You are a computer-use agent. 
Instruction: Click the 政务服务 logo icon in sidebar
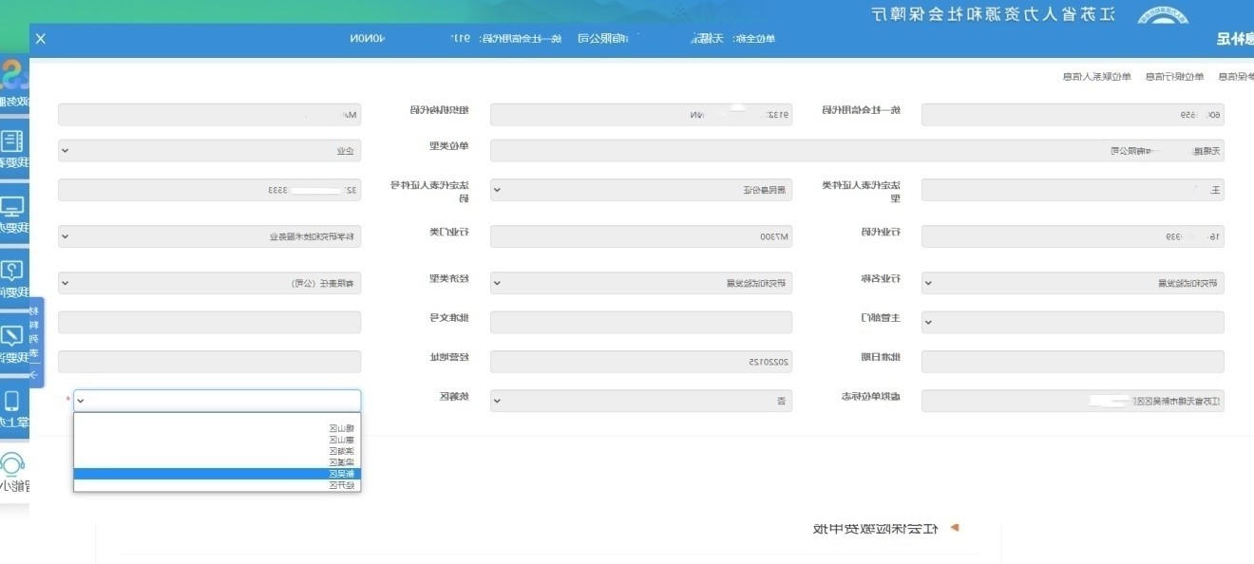click(12, 74)
